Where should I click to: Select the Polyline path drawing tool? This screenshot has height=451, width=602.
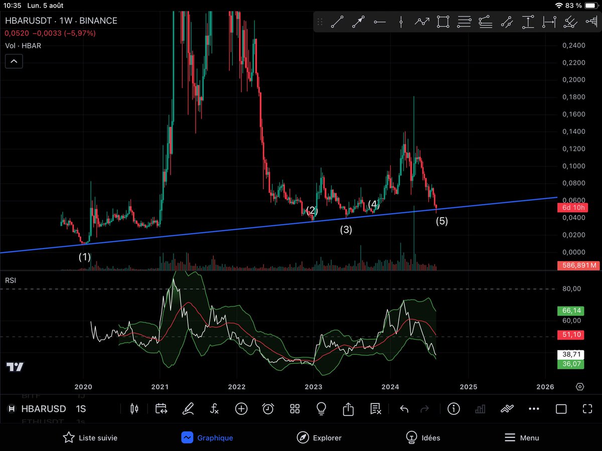pyautogui.click(x=422, y=22)
